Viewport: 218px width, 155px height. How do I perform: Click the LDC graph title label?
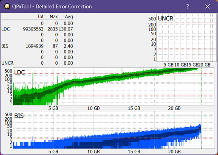click(20, 72)
